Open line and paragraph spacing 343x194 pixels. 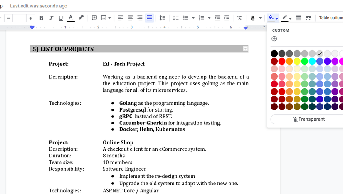click(x=163, y=18)
